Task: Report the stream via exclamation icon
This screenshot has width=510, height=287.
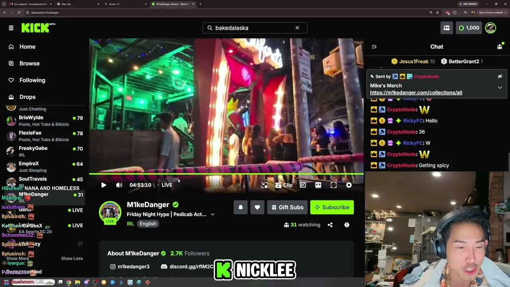Action: pos(347,225)
